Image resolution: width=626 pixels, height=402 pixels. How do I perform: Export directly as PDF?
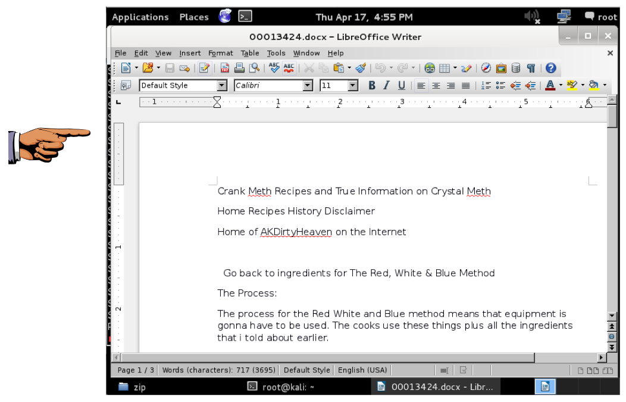pyautogui.click(x=225, y=68)
